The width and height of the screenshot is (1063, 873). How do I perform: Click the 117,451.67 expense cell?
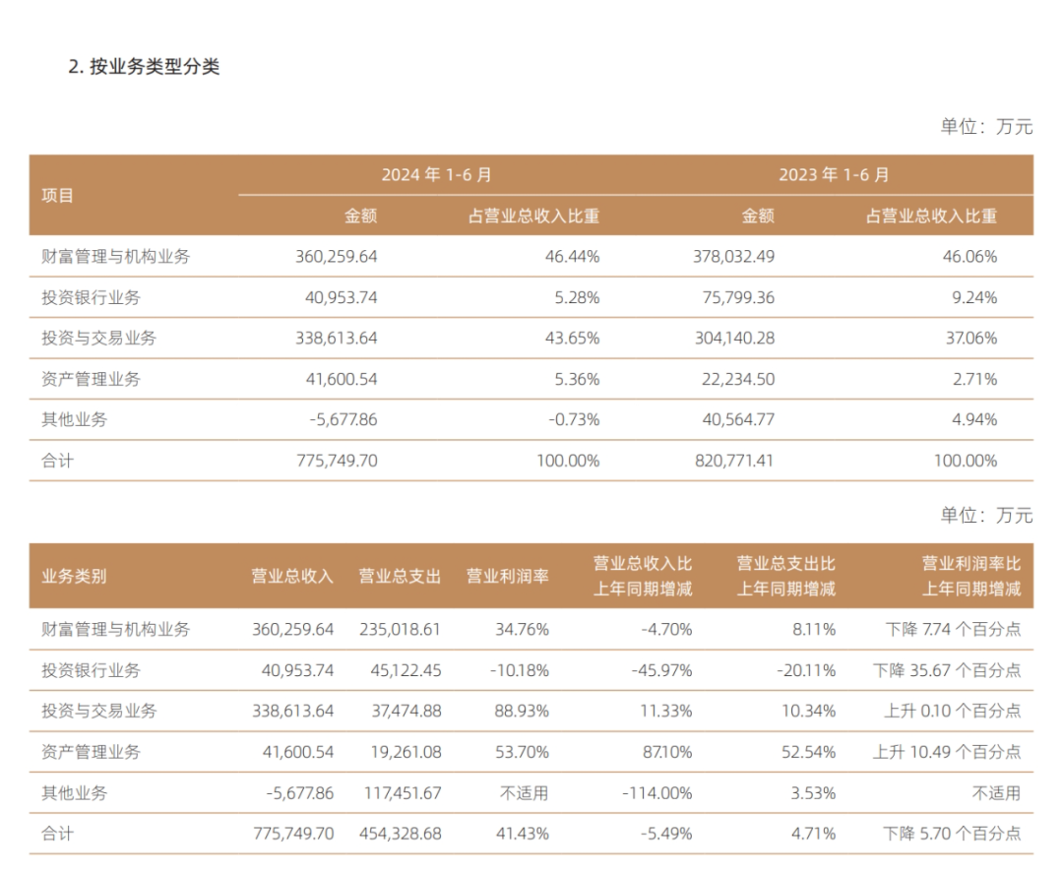pos(400,792)
